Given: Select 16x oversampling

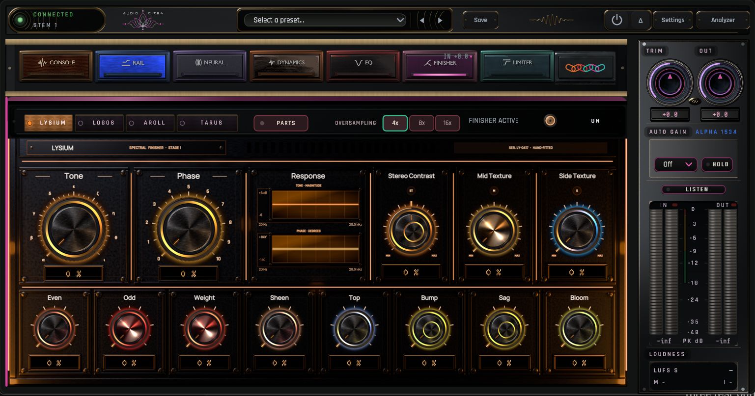Looking at the screenshot, I should pyautogui.click(x=447, y=123).
